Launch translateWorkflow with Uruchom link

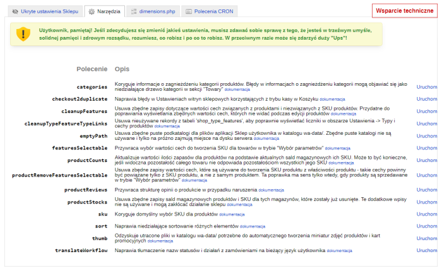tap(426, 250)
